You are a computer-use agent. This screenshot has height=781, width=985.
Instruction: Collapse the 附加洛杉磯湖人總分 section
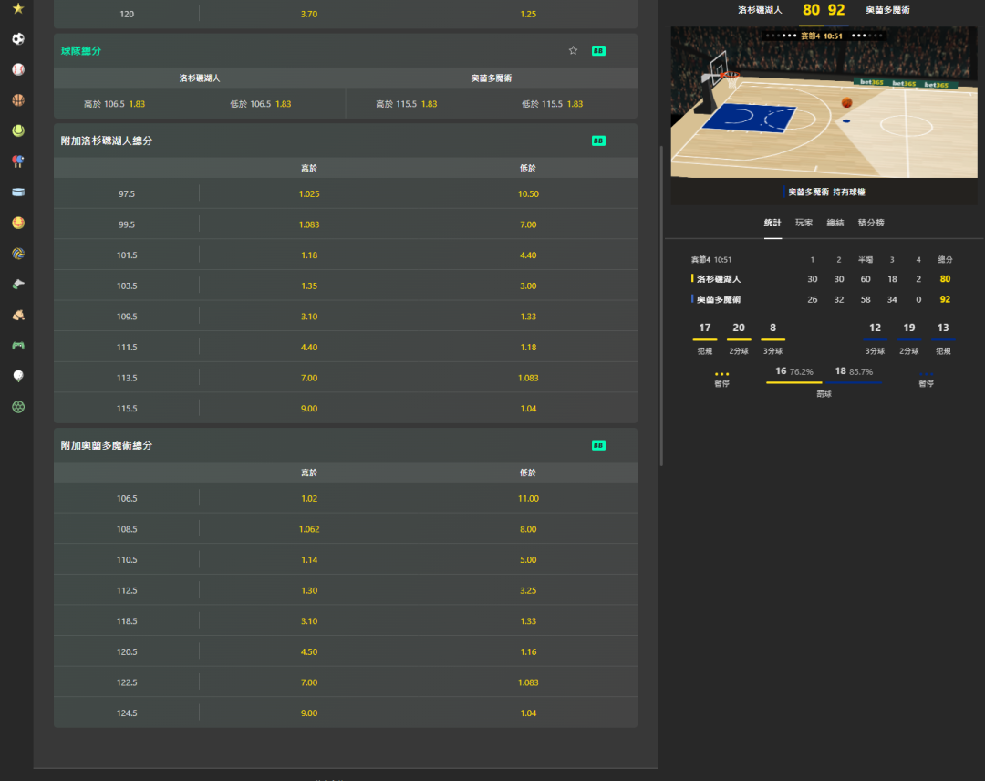point(346,141)
